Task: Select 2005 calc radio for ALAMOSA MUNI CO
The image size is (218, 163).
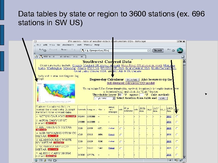Action: pos(177,148)
